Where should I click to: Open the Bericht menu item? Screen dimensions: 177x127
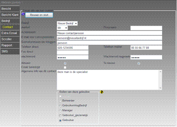coord(10,9)
